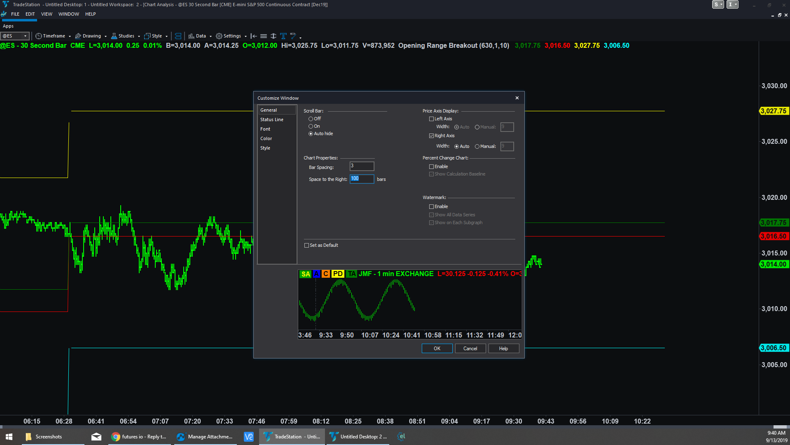Open the el icon in the taskbar

[401, 437]
